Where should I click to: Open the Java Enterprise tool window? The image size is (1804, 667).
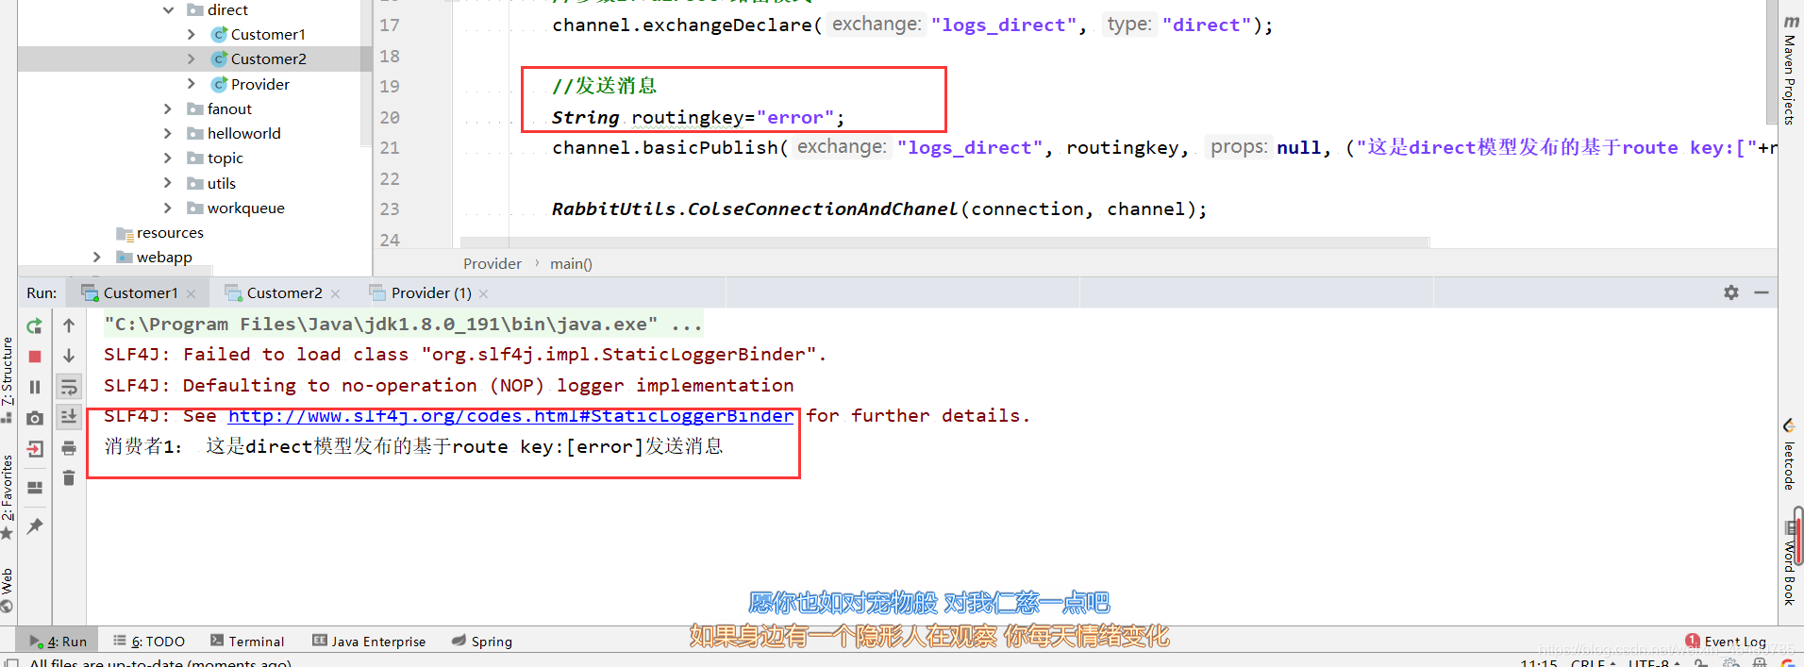pyautogui.click(x=369, y=641)
